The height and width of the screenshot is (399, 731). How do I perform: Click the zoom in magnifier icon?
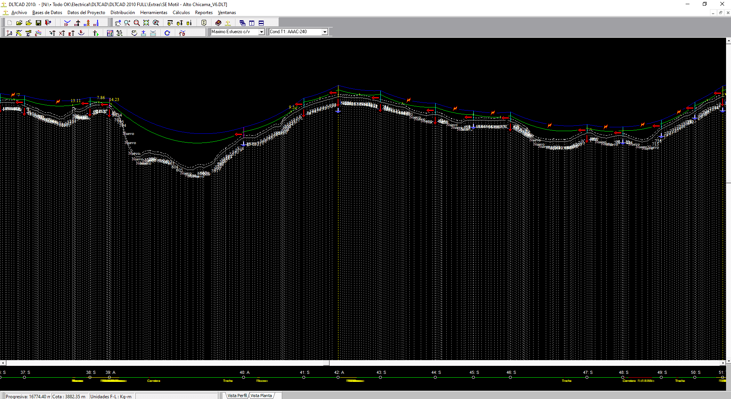tap(127, 23)
